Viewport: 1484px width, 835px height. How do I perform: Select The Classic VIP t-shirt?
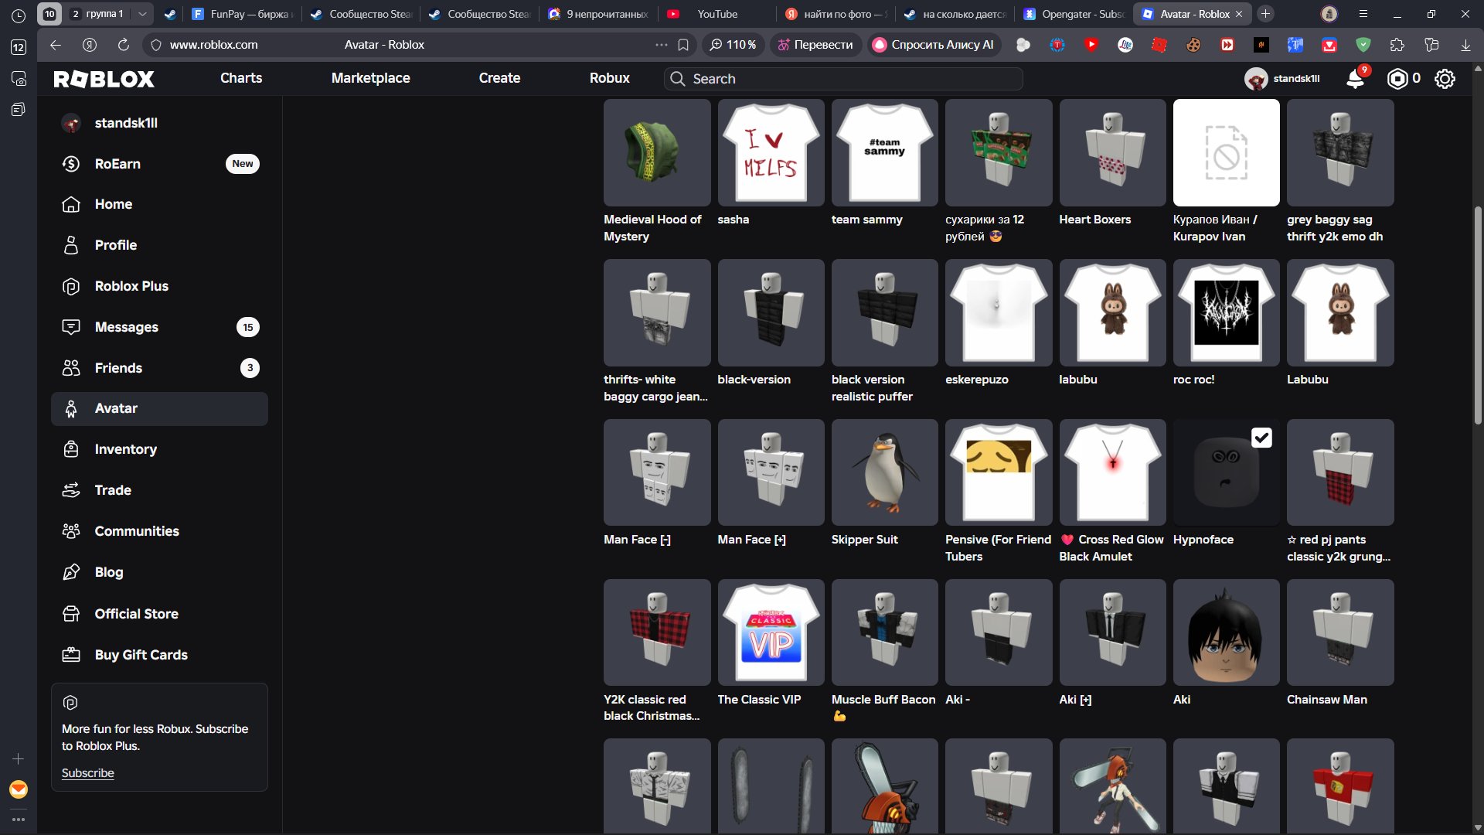[x=771, y=632]
